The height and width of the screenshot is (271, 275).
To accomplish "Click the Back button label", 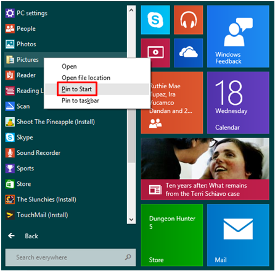I will click(31, 236).
